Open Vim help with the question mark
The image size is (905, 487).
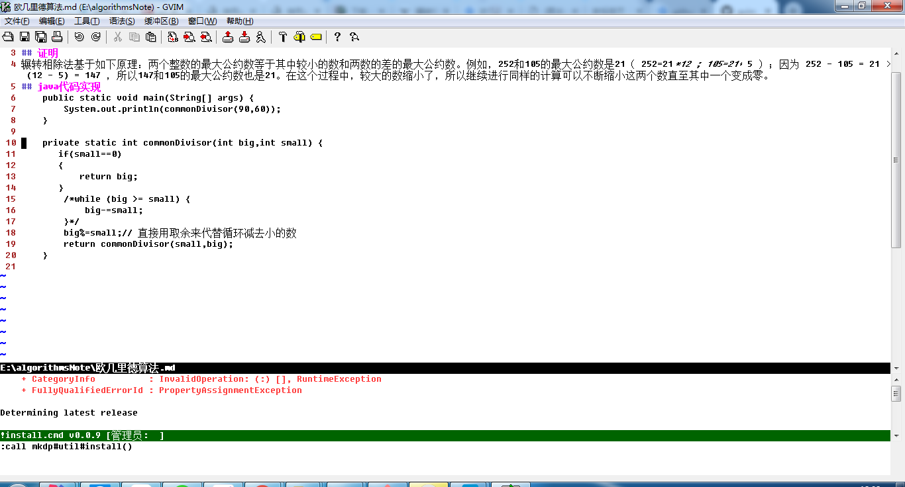click(337, 37)
